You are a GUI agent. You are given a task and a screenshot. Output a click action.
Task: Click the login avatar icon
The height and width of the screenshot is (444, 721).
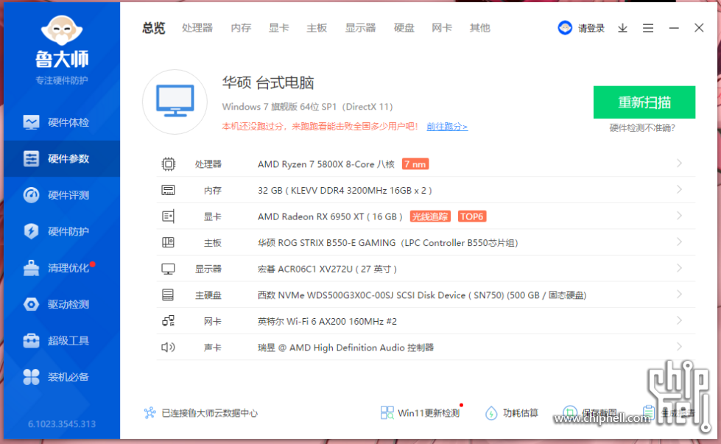(565, 28)
